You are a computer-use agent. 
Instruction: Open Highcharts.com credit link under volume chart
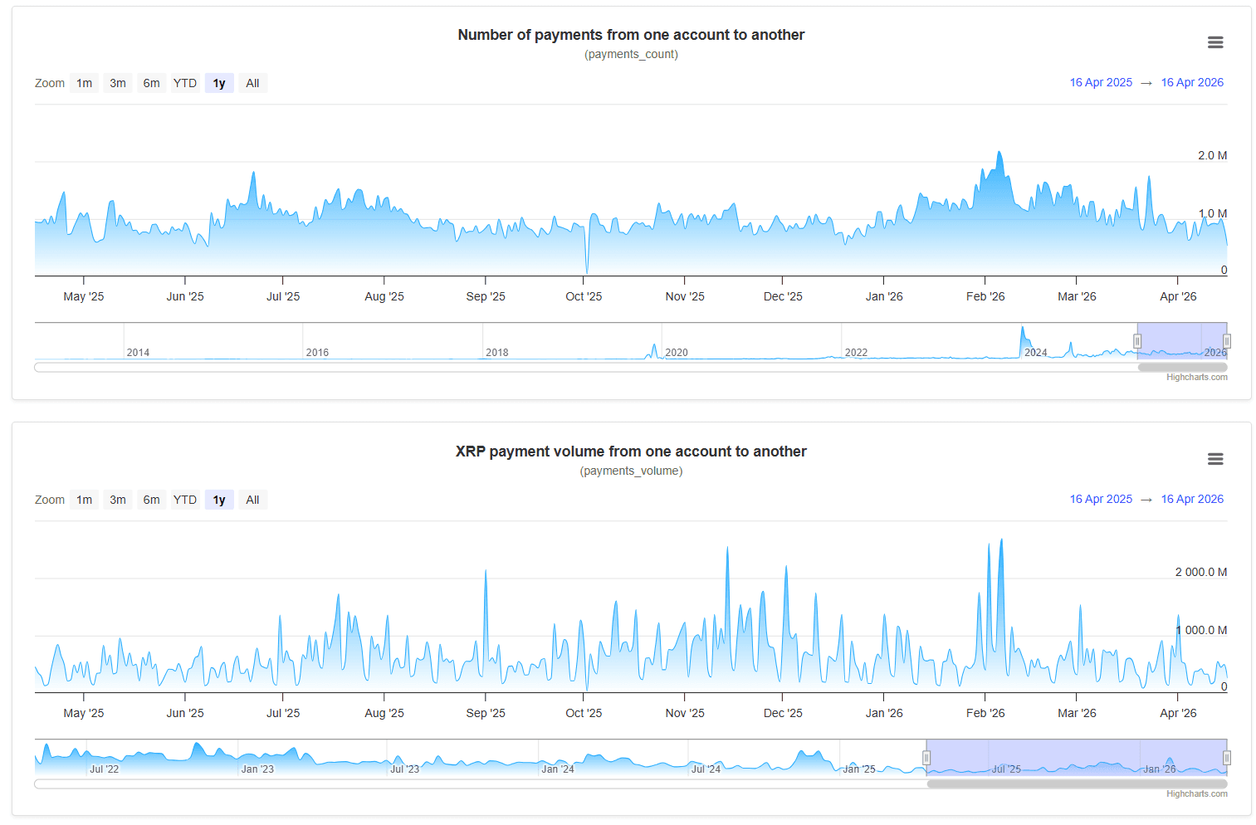tap(1196, 793)
